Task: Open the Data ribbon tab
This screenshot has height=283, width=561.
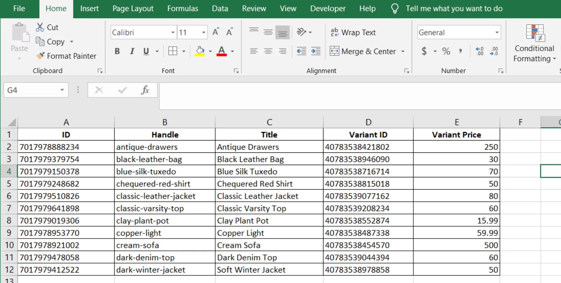Action: [x=220, y=8]
